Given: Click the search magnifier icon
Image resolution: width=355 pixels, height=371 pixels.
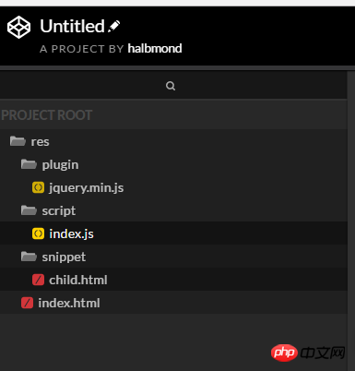Looking at the screenshot, I should [x=171, y=86].
